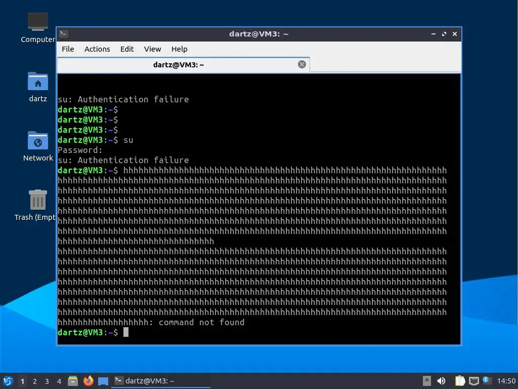
Task: Maximize the terminal window
Action: (x=444, y=34)
